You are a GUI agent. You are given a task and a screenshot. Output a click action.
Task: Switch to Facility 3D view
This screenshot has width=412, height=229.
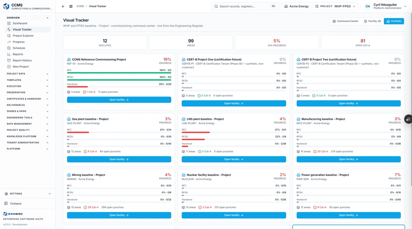(373, 21)
